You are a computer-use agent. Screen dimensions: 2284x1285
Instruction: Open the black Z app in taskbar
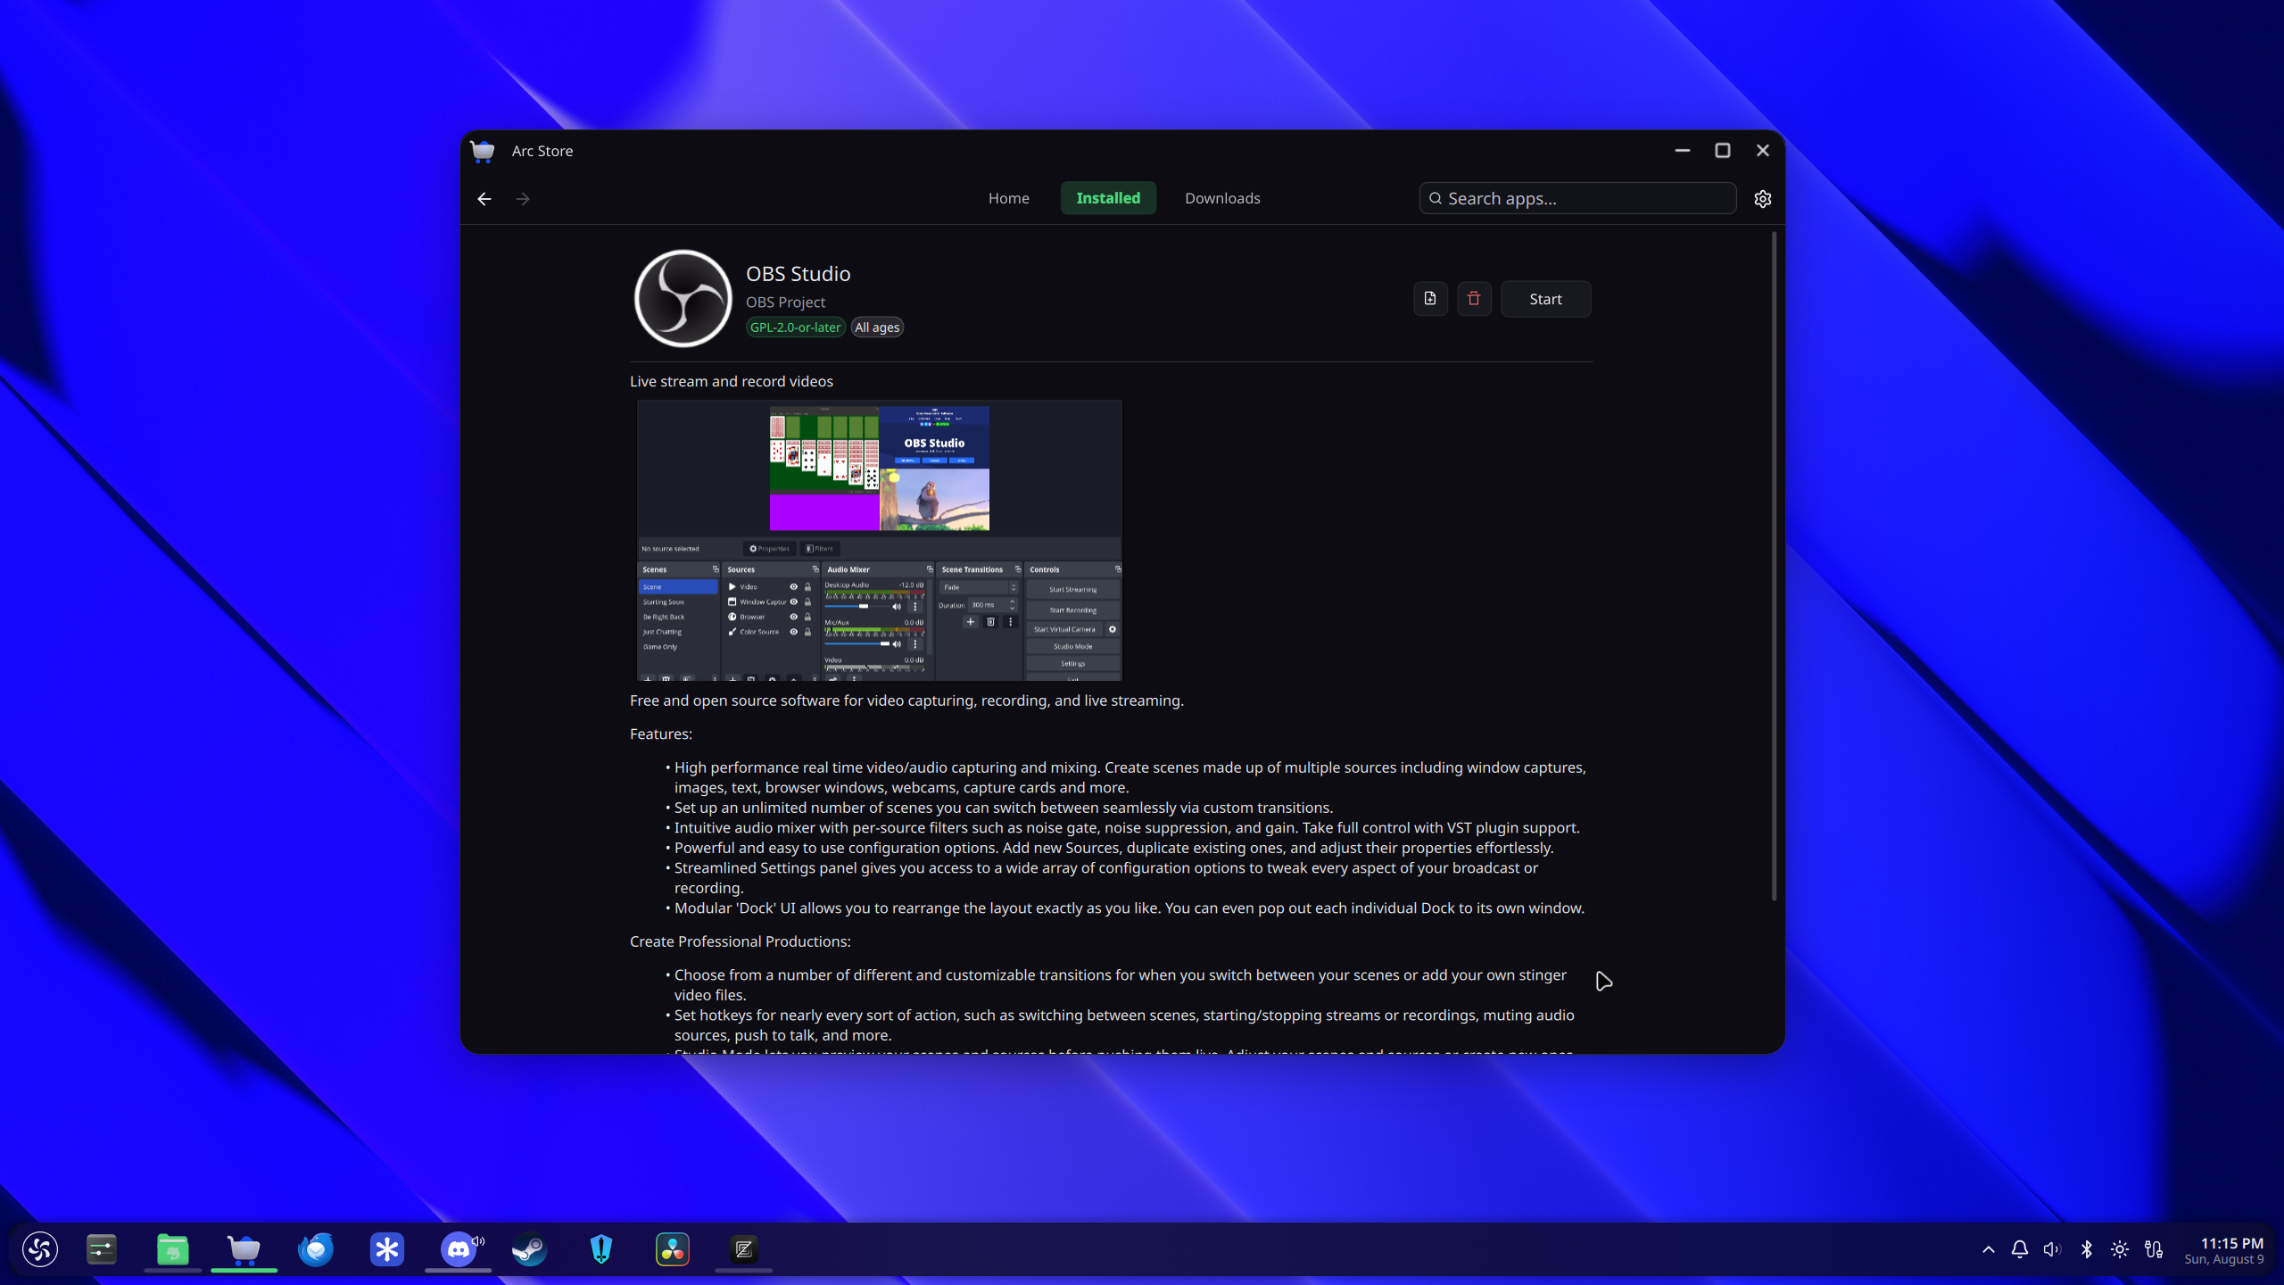(744, 1248)
